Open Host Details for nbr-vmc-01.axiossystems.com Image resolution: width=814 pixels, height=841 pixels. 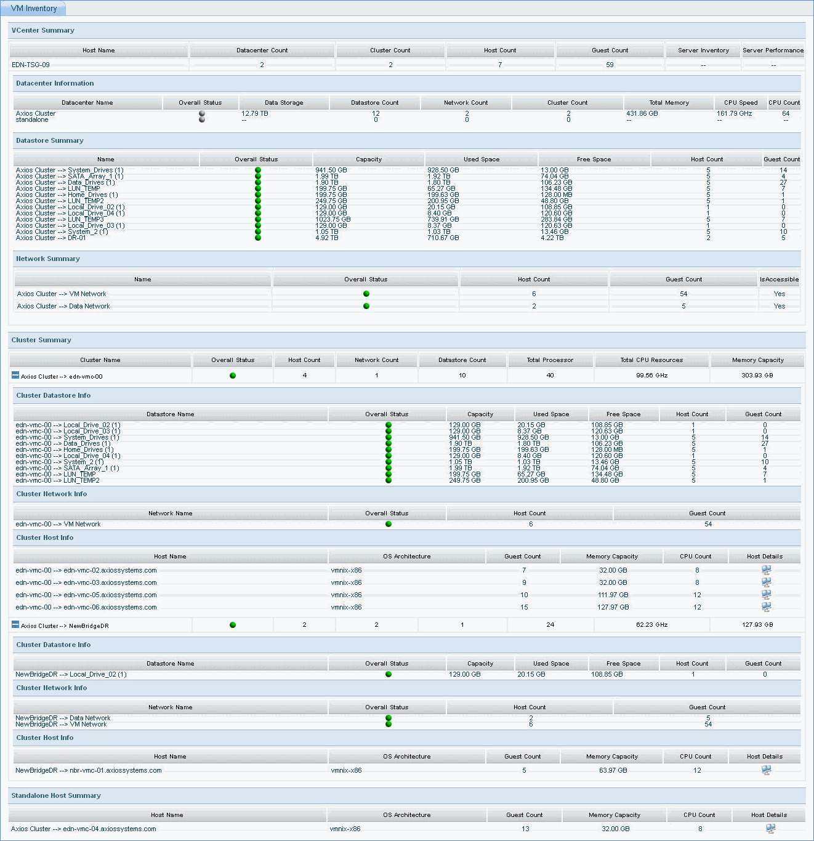(x=765, y=770)
